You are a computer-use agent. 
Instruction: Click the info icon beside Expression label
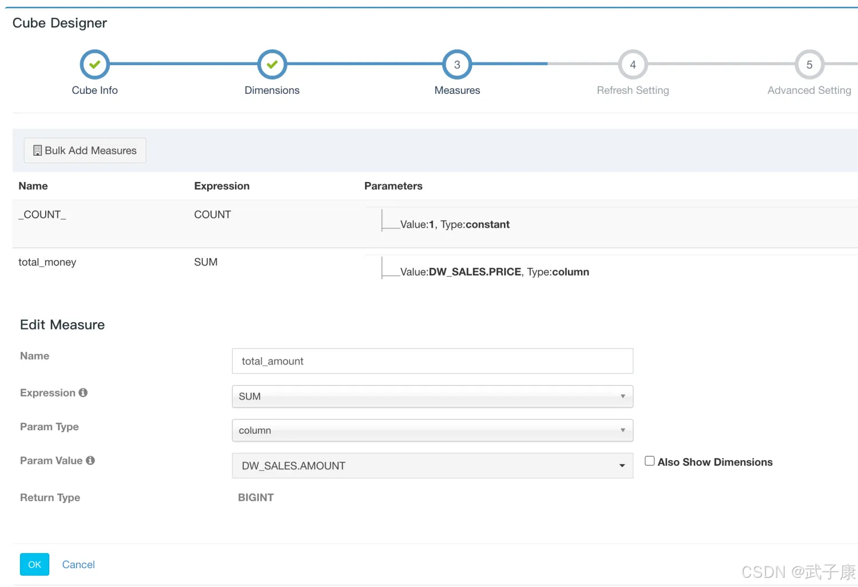pos(83,392)
